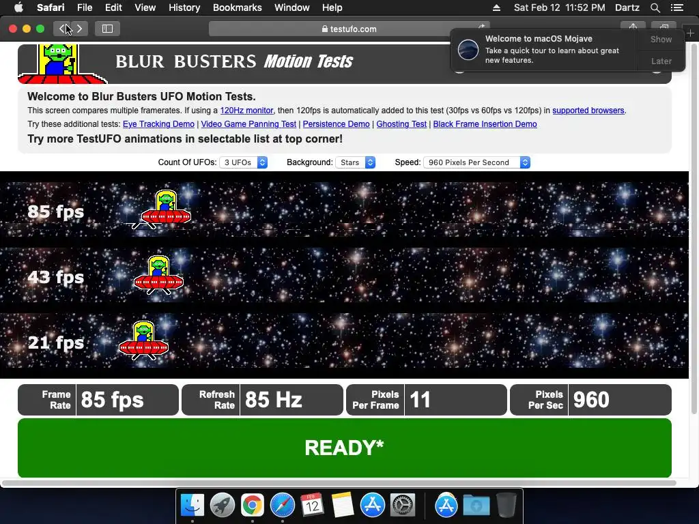The width and height of the screenshot is (699, 524).
Task: Open the History menu
Action: click(x=184, y=8)
